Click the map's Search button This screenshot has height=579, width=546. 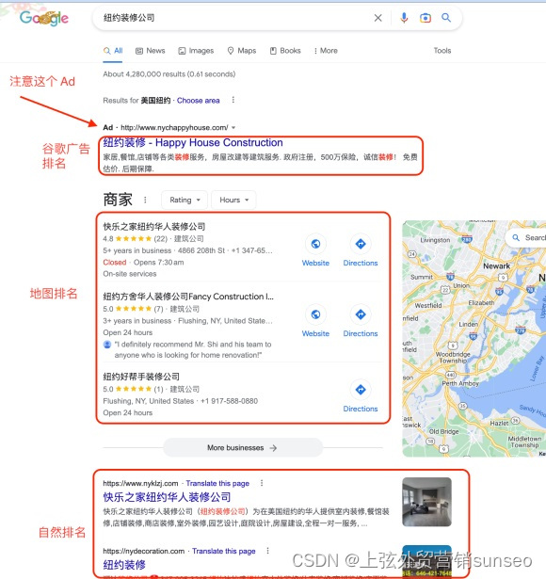525,238
